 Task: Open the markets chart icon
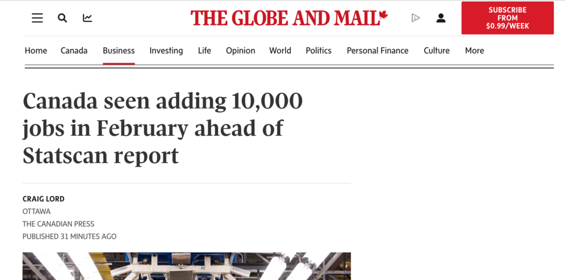tap(87, 18)
